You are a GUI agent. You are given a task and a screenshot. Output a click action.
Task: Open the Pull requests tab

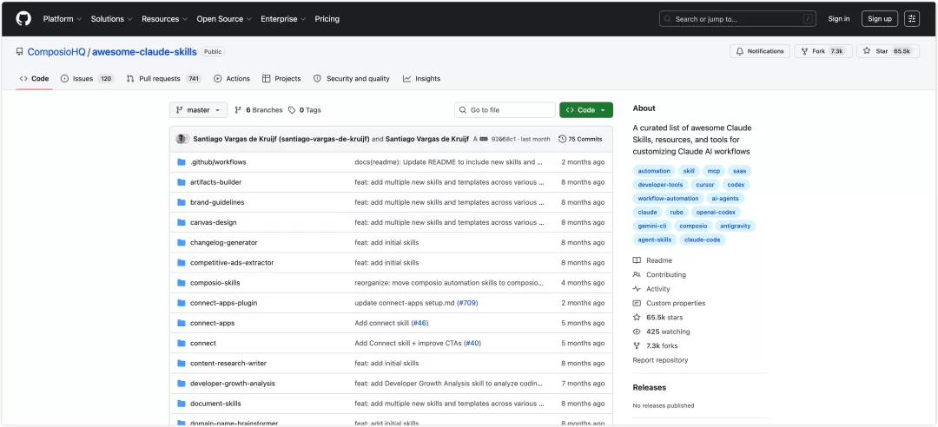point(164,79)
